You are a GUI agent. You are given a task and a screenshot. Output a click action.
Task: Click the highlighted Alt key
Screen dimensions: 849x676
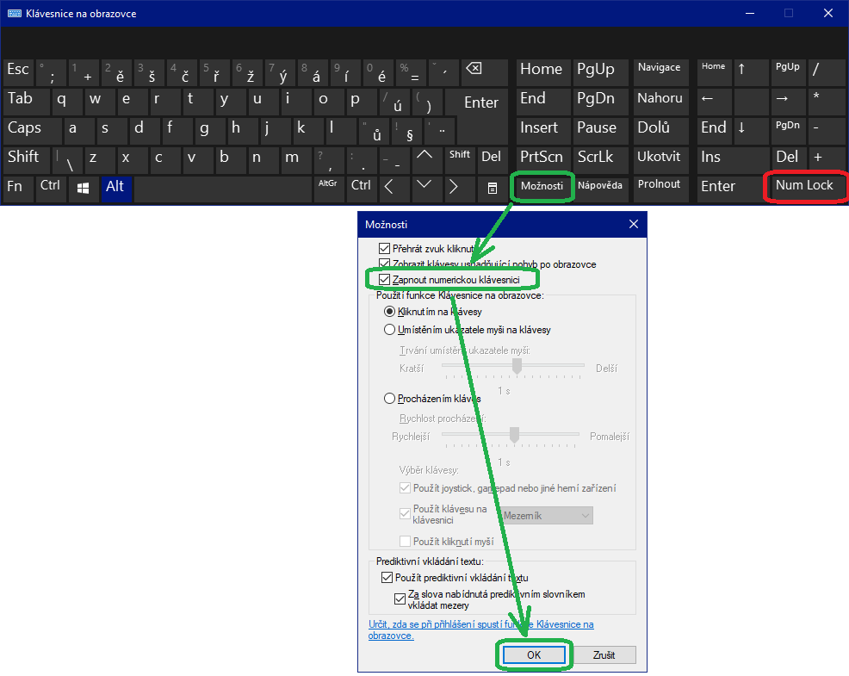coord(116,189)
